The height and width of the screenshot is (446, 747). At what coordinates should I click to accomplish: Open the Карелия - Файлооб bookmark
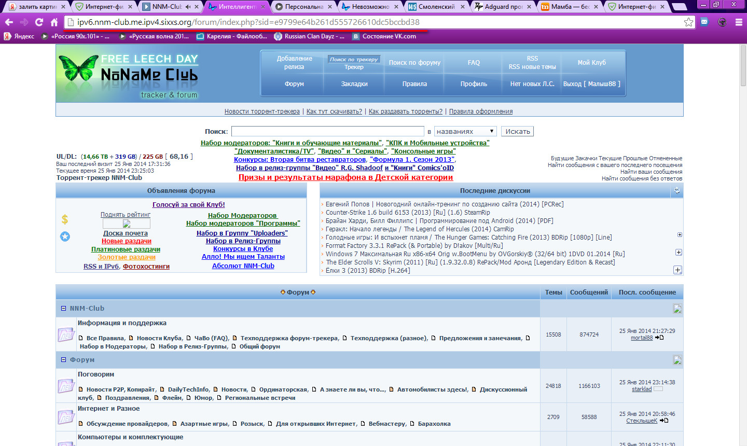tap(232, 36)
